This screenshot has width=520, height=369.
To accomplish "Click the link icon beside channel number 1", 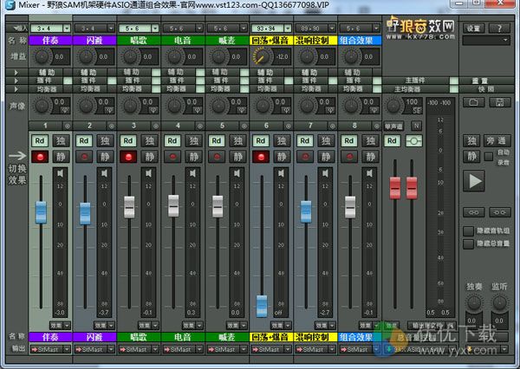I will pos(68,126).
